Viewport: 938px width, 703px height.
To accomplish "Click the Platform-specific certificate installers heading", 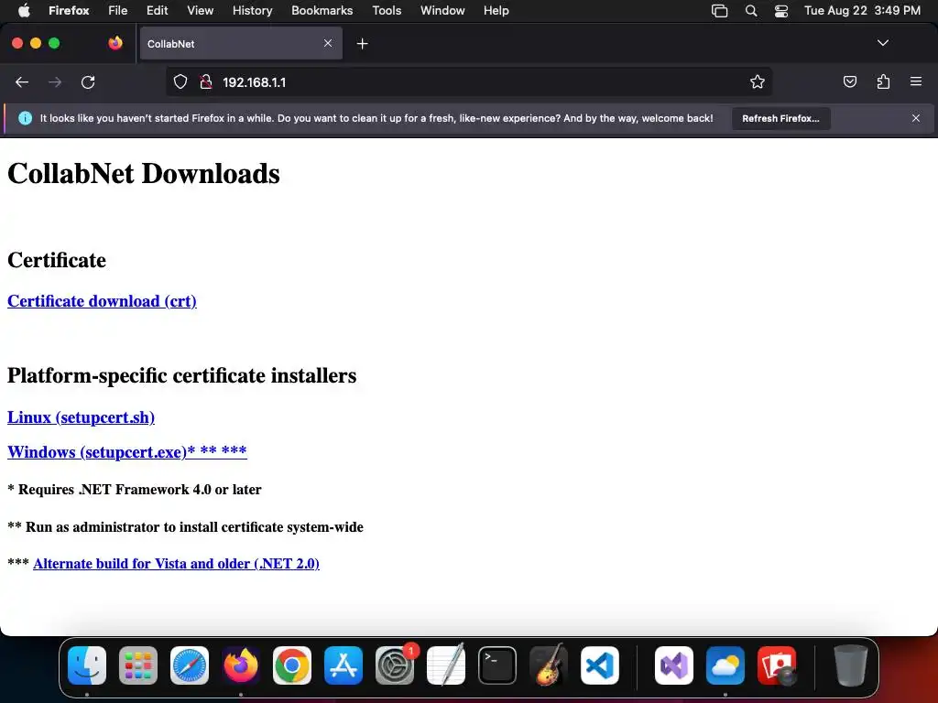I will 182,375.
